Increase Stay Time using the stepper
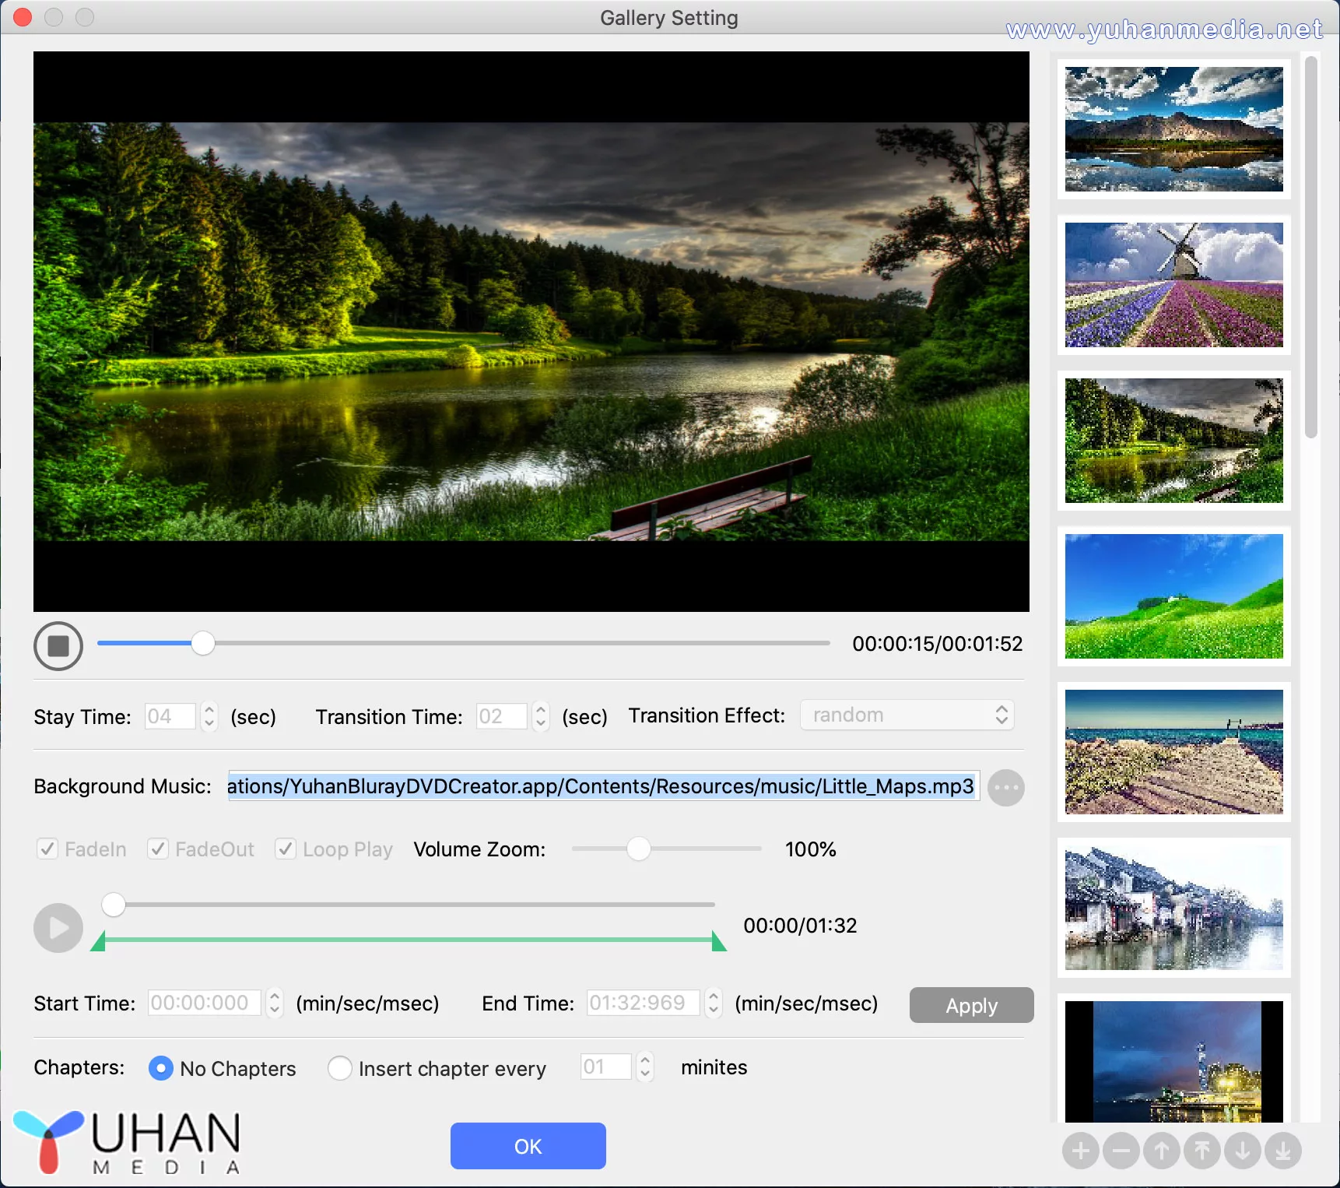1340x1188 pixels. 209,709
